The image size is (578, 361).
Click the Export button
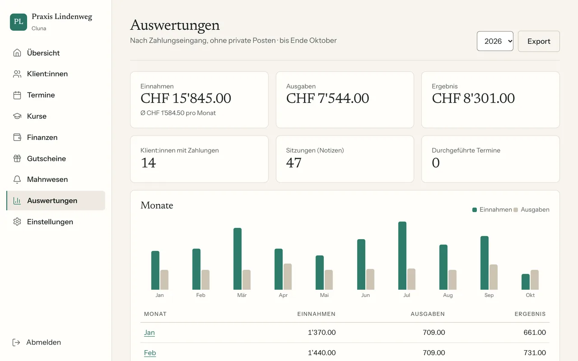539,41
